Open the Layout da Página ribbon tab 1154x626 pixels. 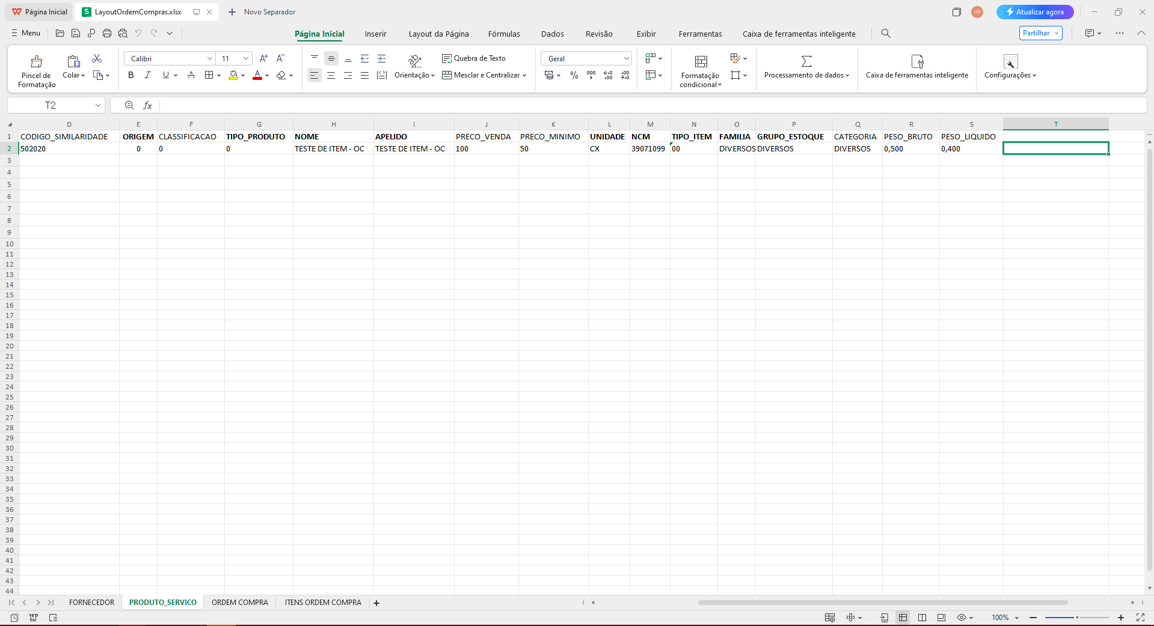click(438, 34)
